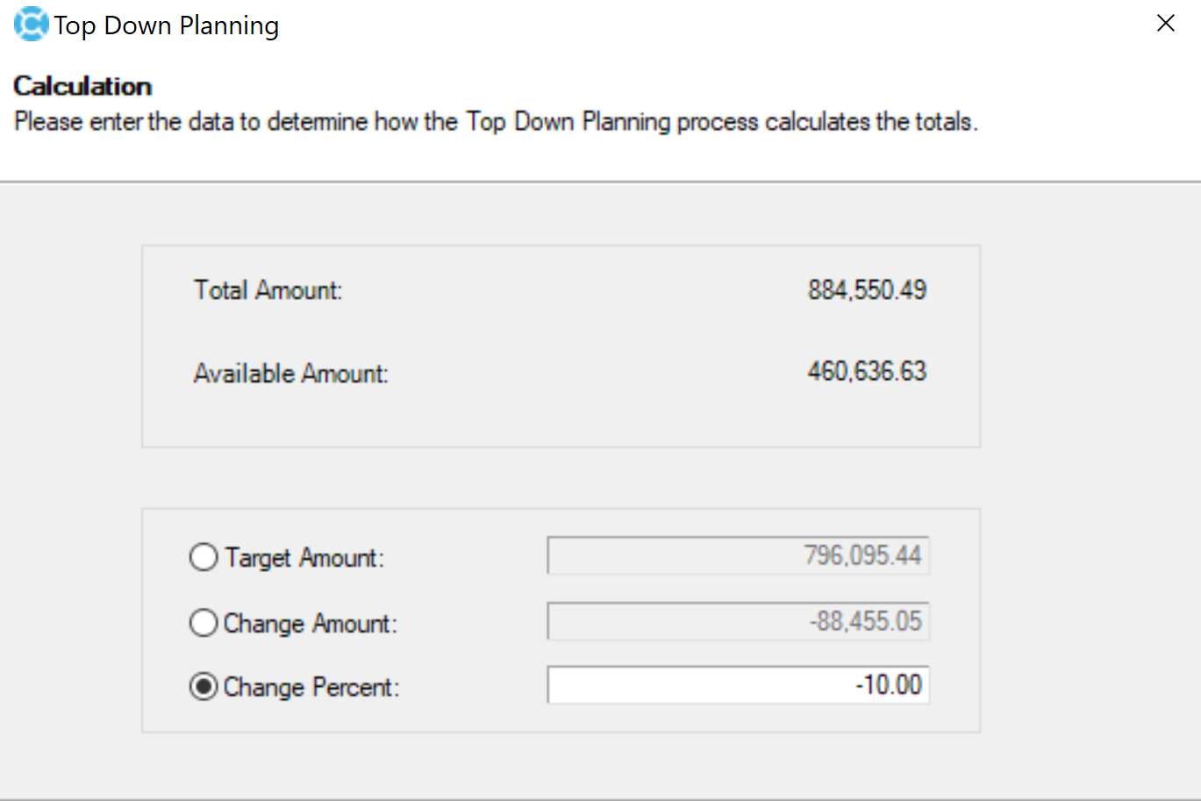Select the Target Amount radio button

(204, 557)
